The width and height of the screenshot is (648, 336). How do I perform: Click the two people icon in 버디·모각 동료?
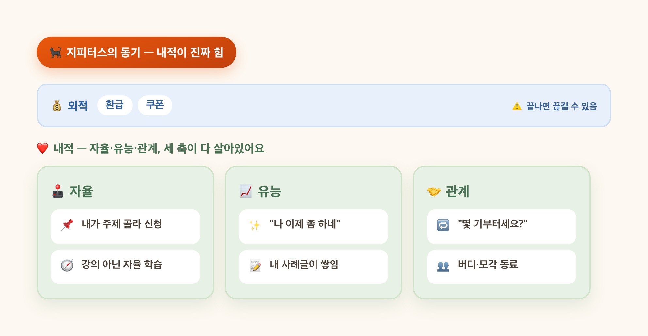click(443, 266)
